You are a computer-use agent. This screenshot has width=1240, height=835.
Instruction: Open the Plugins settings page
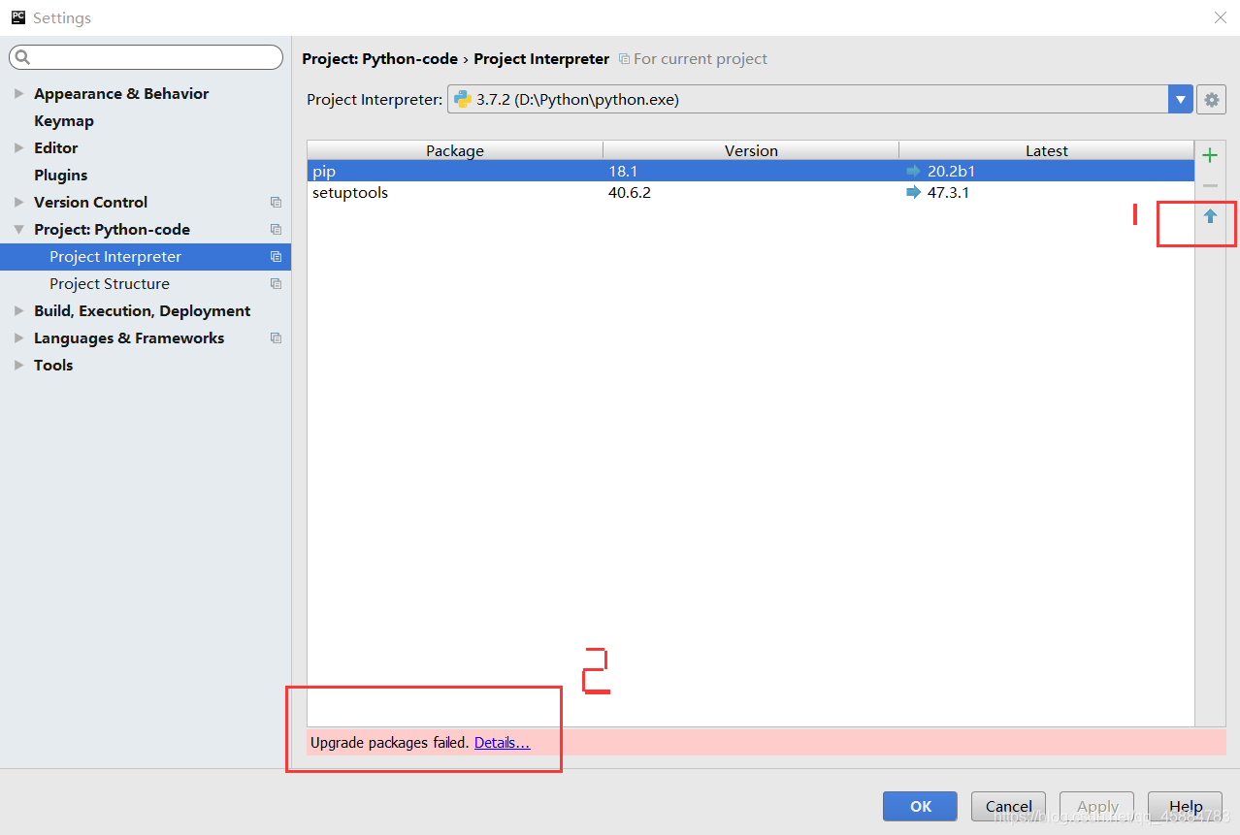(x=60, y=175)
